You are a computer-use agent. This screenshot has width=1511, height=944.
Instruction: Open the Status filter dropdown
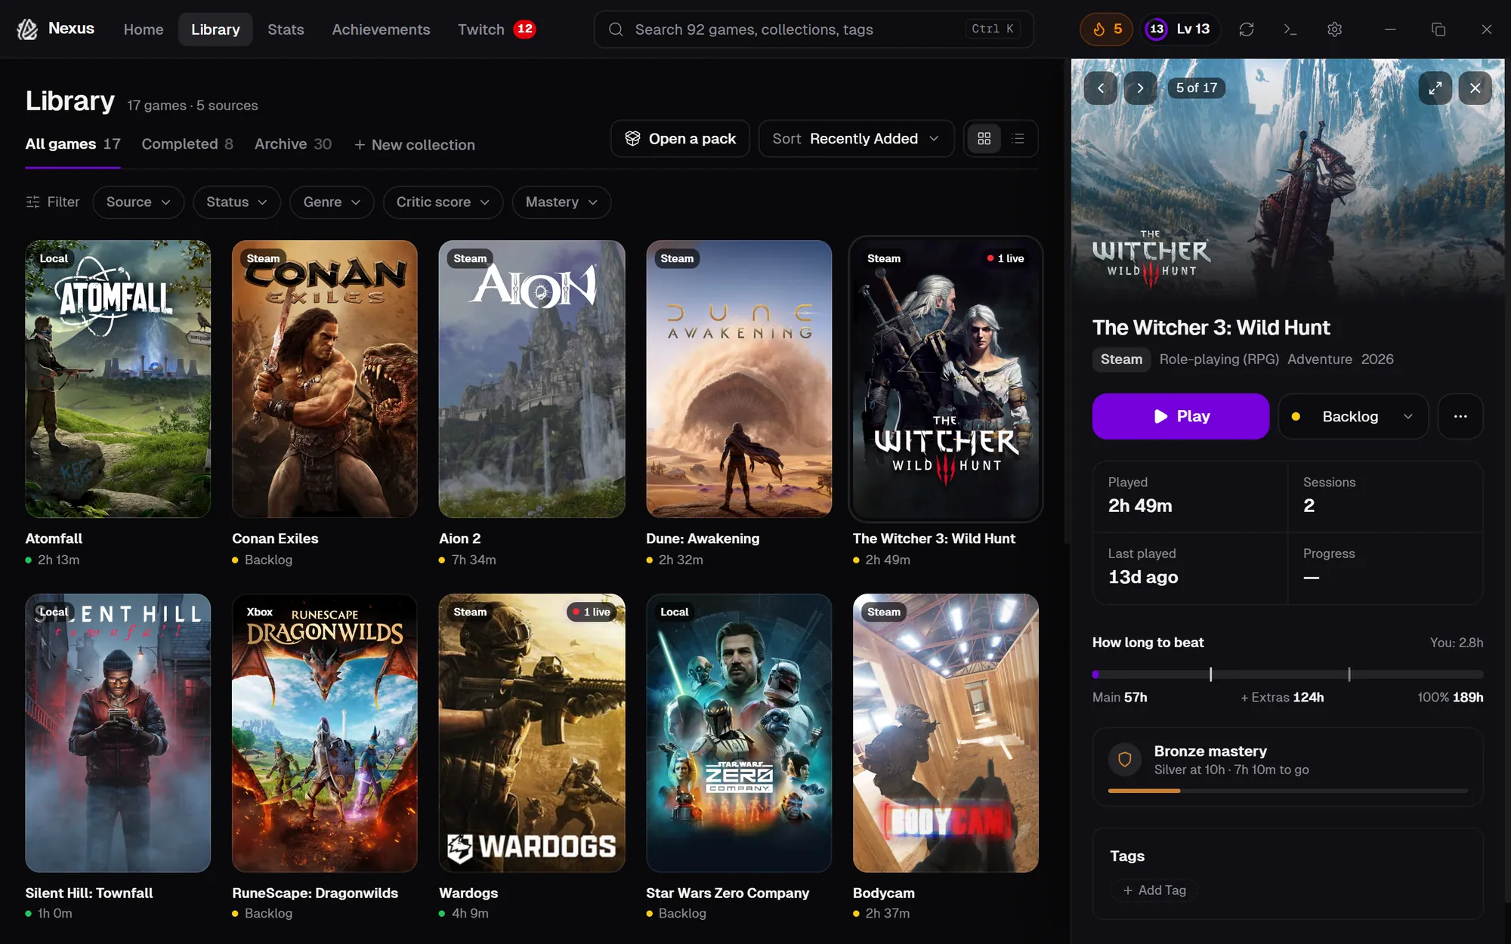[x=236, y=202]
